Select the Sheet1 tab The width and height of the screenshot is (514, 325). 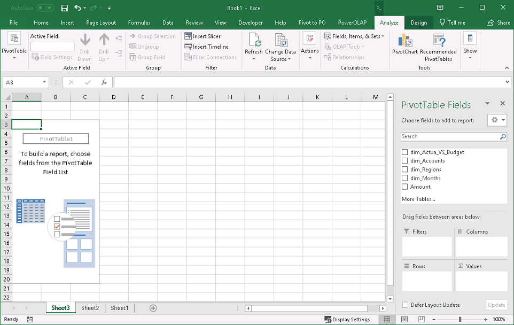119,308
